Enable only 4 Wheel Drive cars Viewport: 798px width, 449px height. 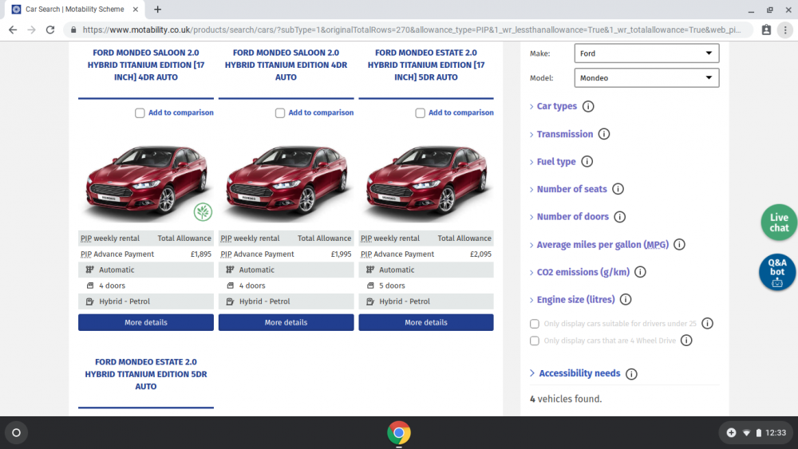[535, 341]
